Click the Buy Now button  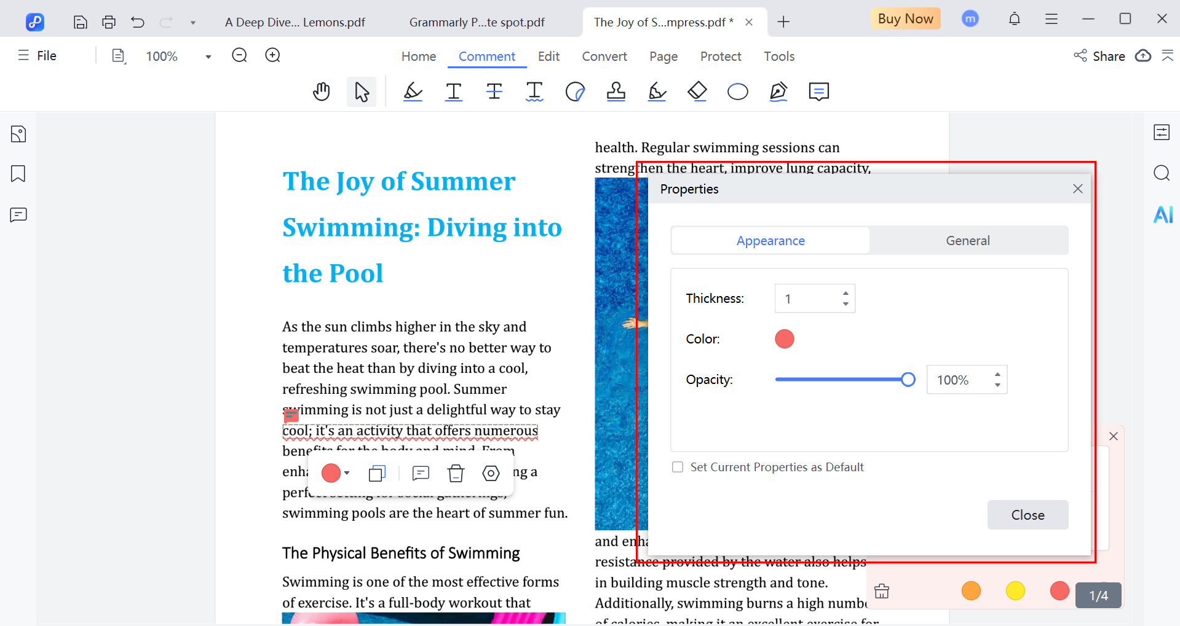pos(905,19)
